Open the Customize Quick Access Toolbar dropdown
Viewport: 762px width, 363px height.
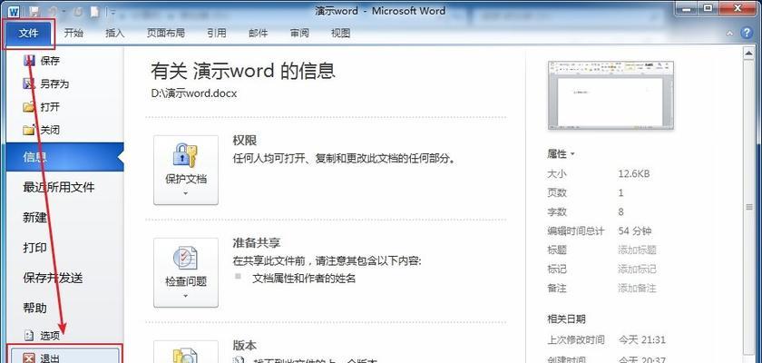[112, 12]
